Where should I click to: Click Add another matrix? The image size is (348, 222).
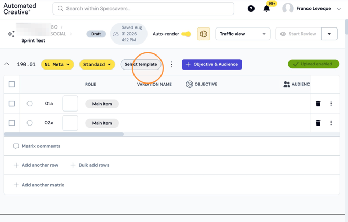coord(39,185)
